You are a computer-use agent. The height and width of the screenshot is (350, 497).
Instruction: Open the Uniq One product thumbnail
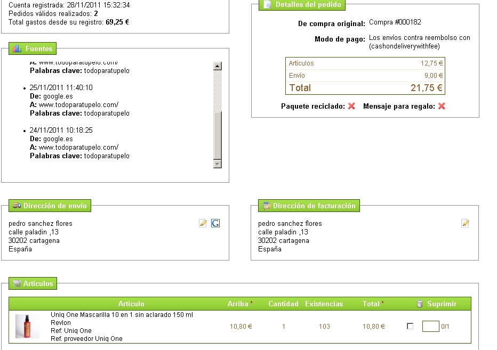(x=27, y=326)
